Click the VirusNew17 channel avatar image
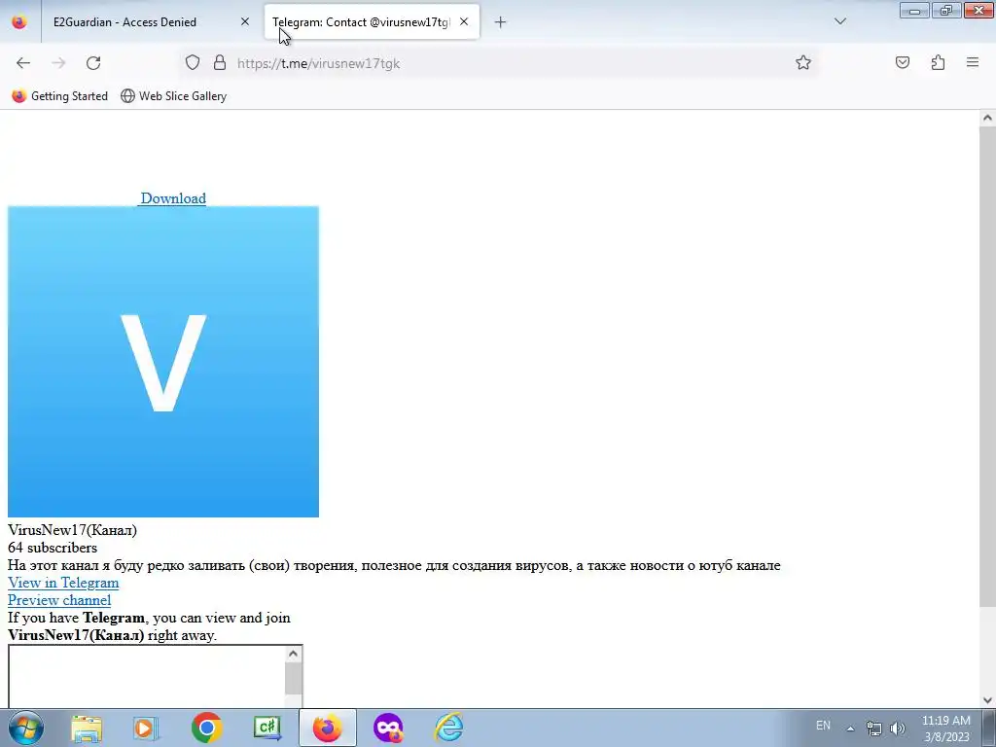 (163, 362)
